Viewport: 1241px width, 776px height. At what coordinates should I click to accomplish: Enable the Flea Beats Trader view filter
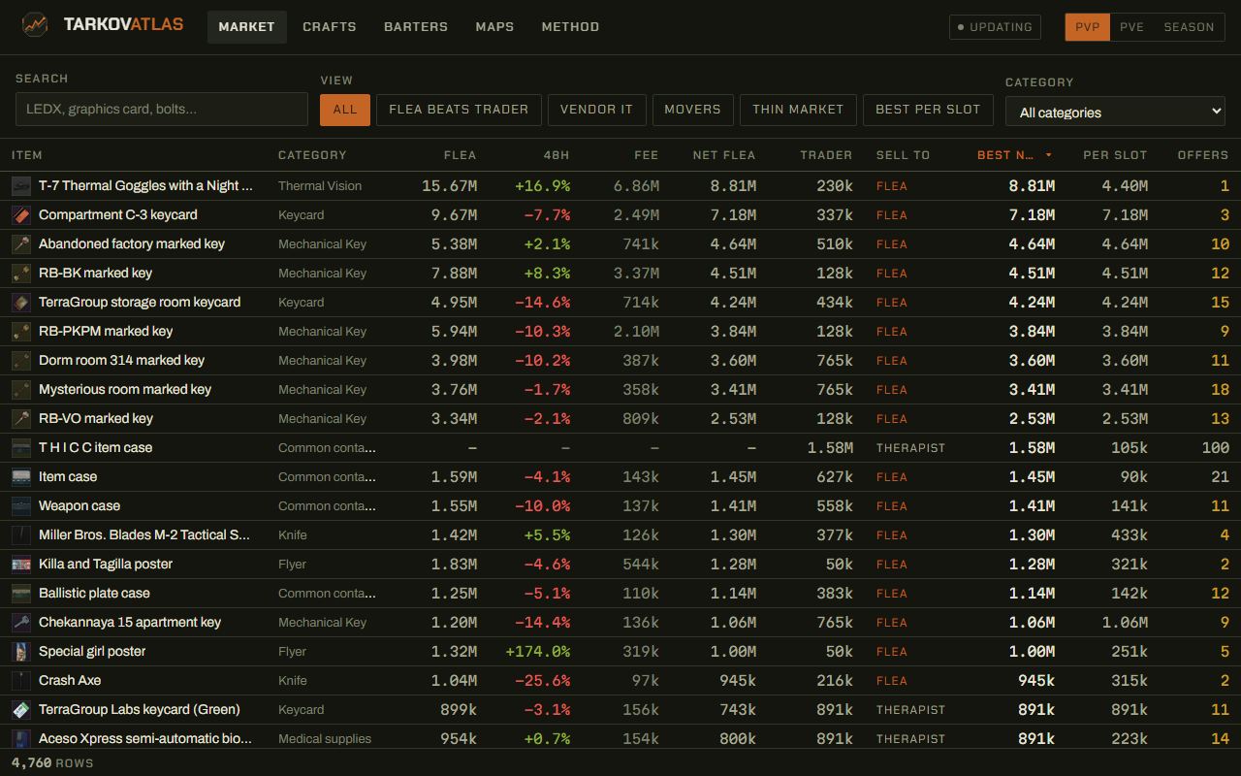coord(459,110)
